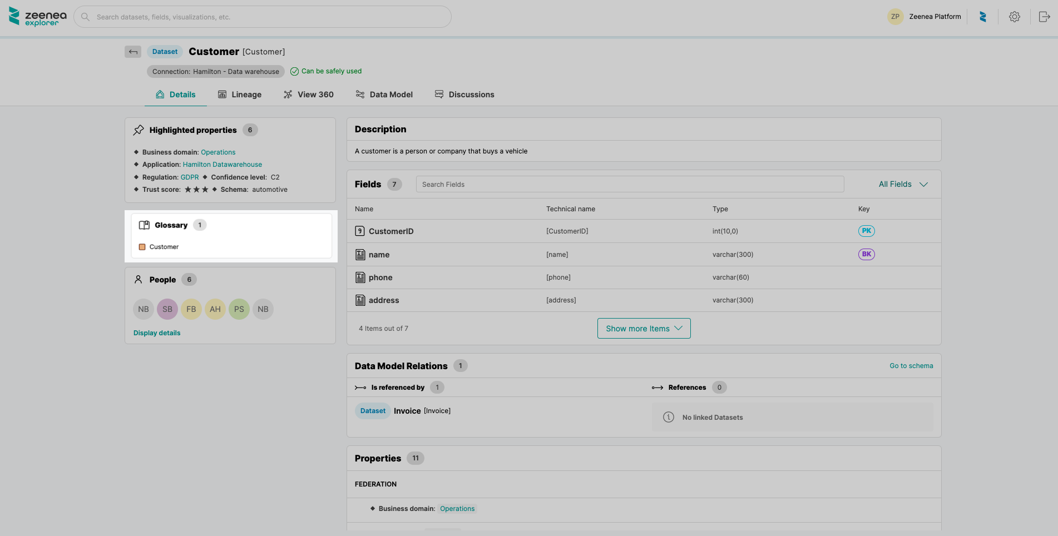Click the Name column header in Fields
Image resolution: width=1058 pixels, height=536 pixels.
click(x=364, y=209)
